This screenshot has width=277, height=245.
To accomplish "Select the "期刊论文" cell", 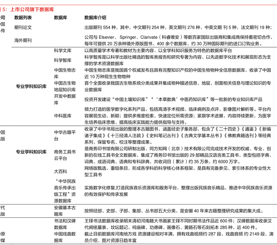I will pos(23,27).
